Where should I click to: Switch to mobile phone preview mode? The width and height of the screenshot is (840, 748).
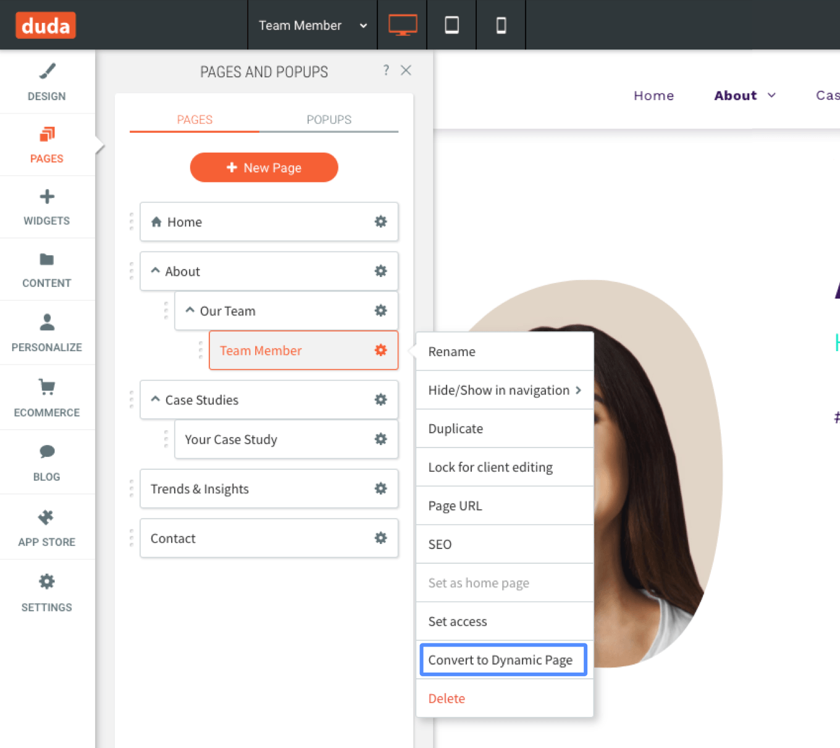click(502, 25)
